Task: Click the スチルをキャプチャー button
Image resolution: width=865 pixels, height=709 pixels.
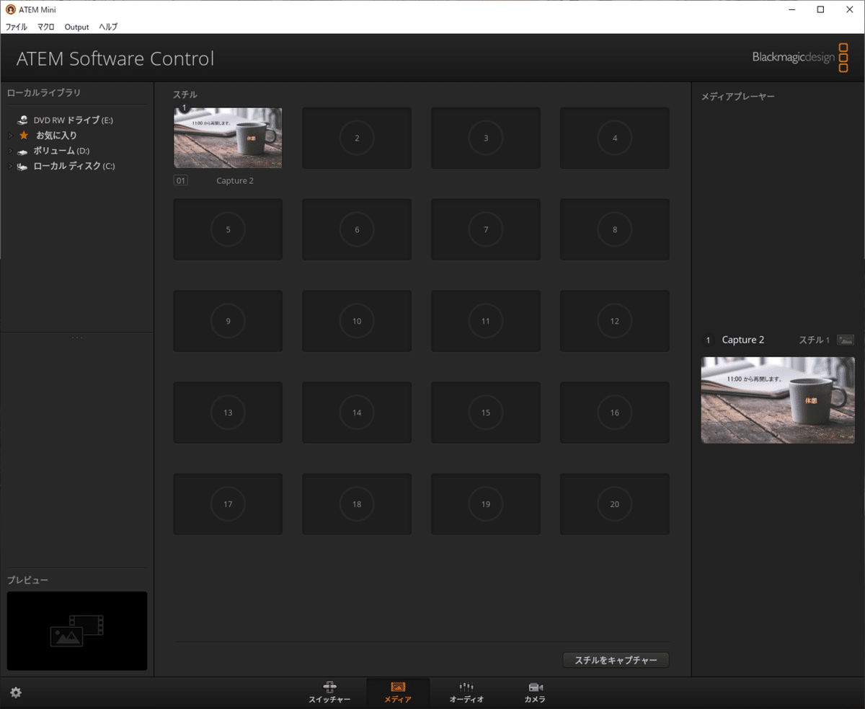Action: click(x=616, y=660)
